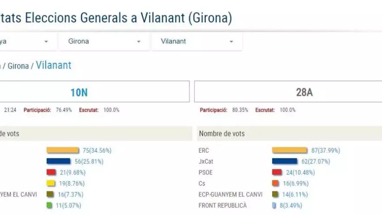The height and width of the screenshot is (215, 382).
Task: Switch to the 10N election tab
Action: coord(79,92)
